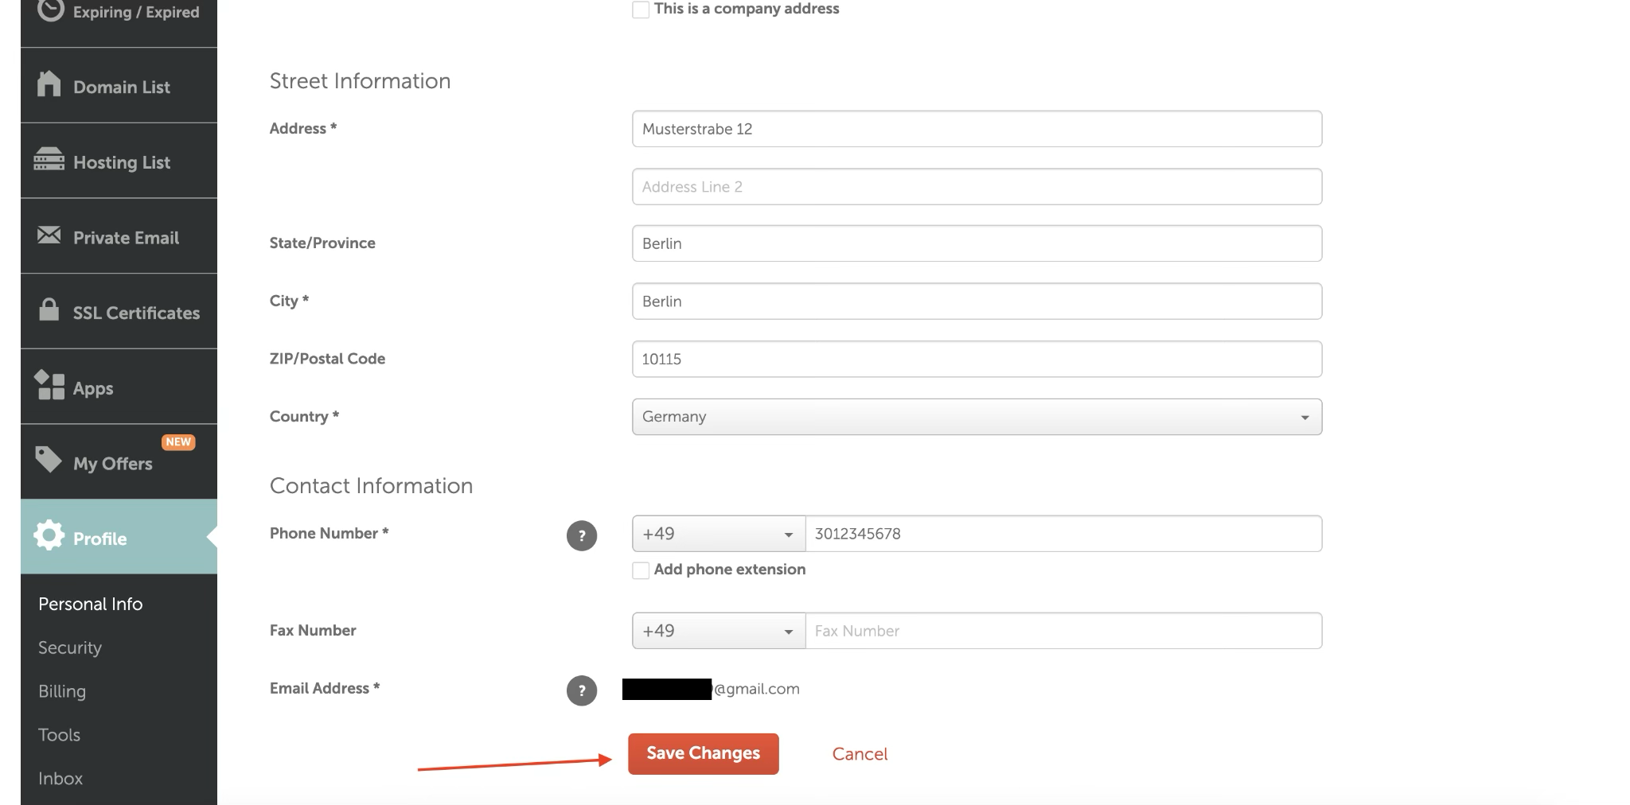
Task: Enable the Add phone extension checkbox
Action: (641, 570)
